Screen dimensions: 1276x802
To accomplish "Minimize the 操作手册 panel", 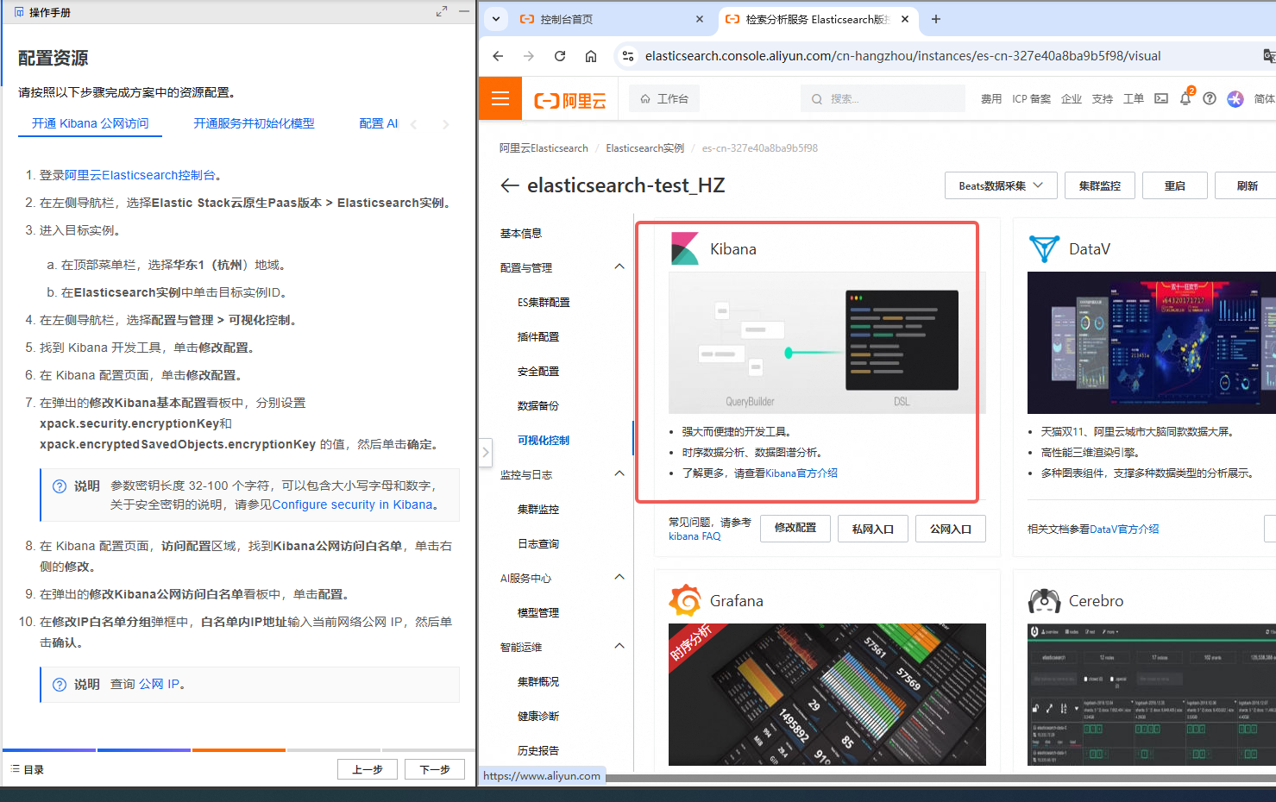I will point(464,11).
